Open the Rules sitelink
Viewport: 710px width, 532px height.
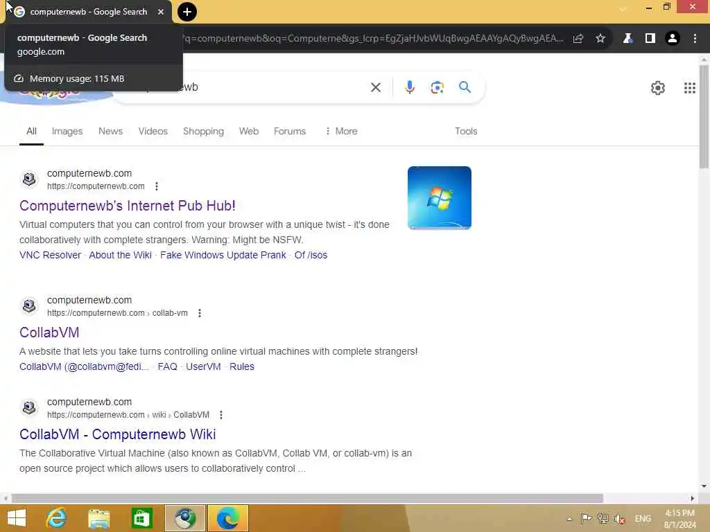click(x=242, y=367)
